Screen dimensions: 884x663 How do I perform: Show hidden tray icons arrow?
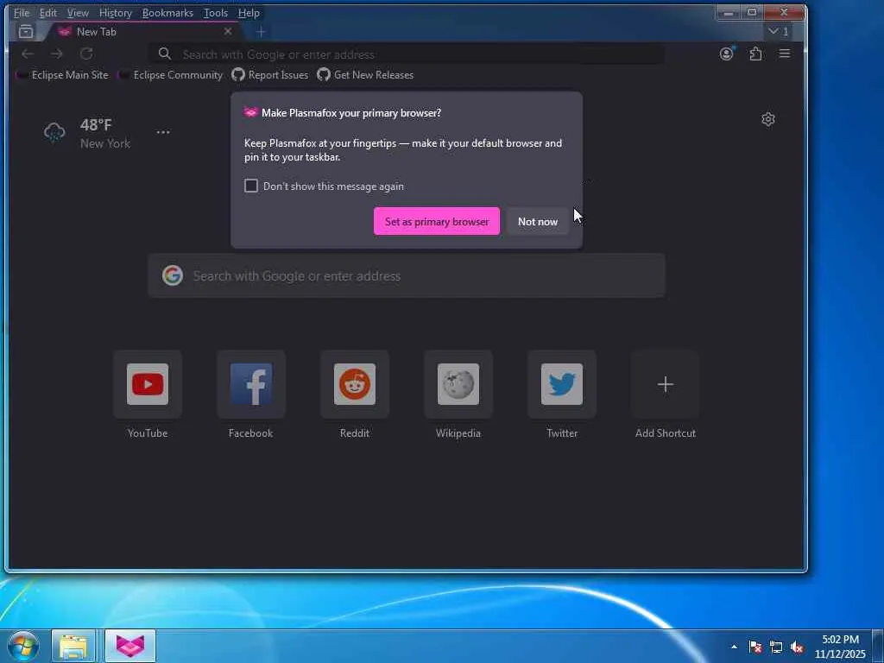[x=734, y=647]
